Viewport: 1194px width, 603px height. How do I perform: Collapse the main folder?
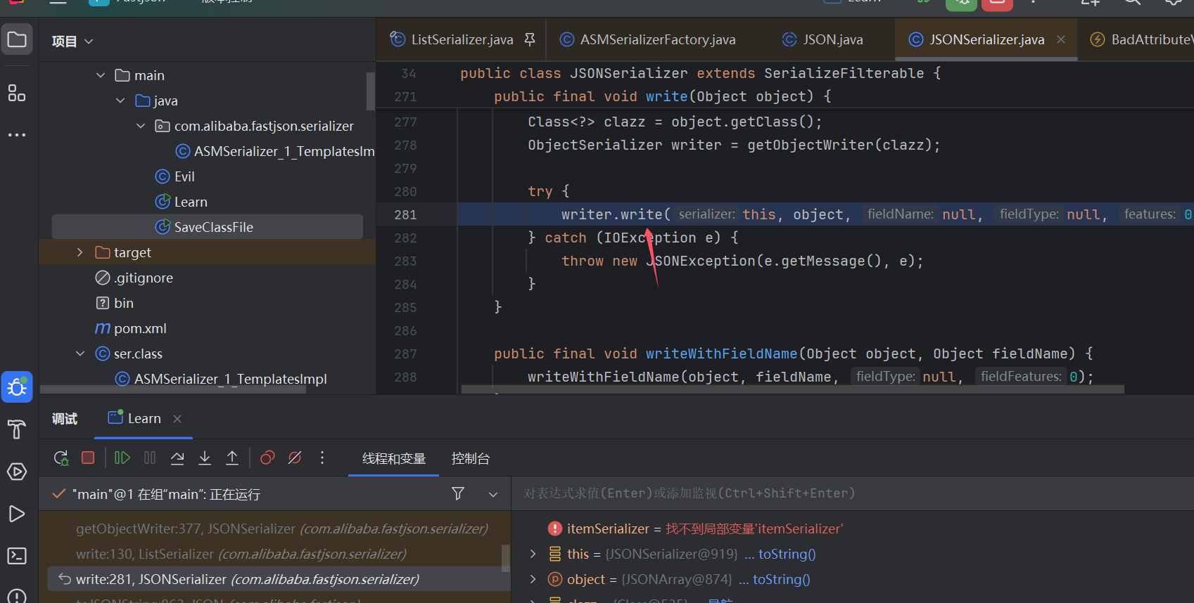click(x=101, y=75)
